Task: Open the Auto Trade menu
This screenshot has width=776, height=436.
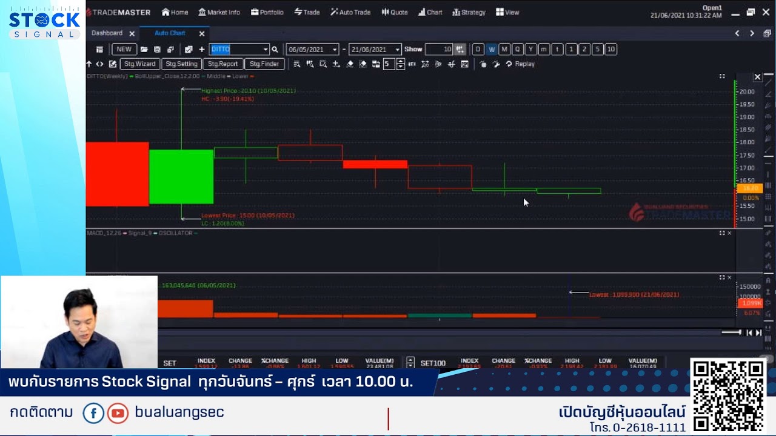Action: coord(351,12)
